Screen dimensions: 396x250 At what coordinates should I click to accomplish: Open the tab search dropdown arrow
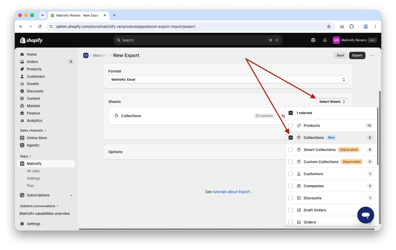(x=43, y=15)
